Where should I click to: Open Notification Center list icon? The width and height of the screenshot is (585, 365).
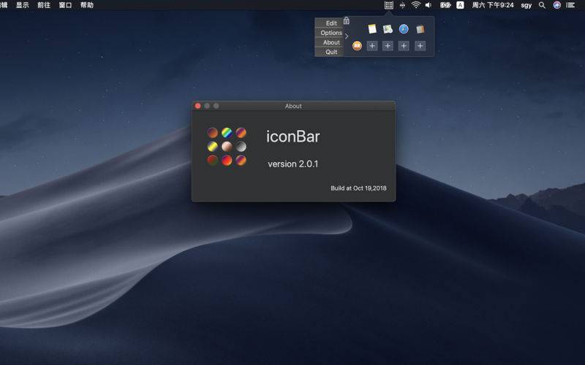pos(570,5)
